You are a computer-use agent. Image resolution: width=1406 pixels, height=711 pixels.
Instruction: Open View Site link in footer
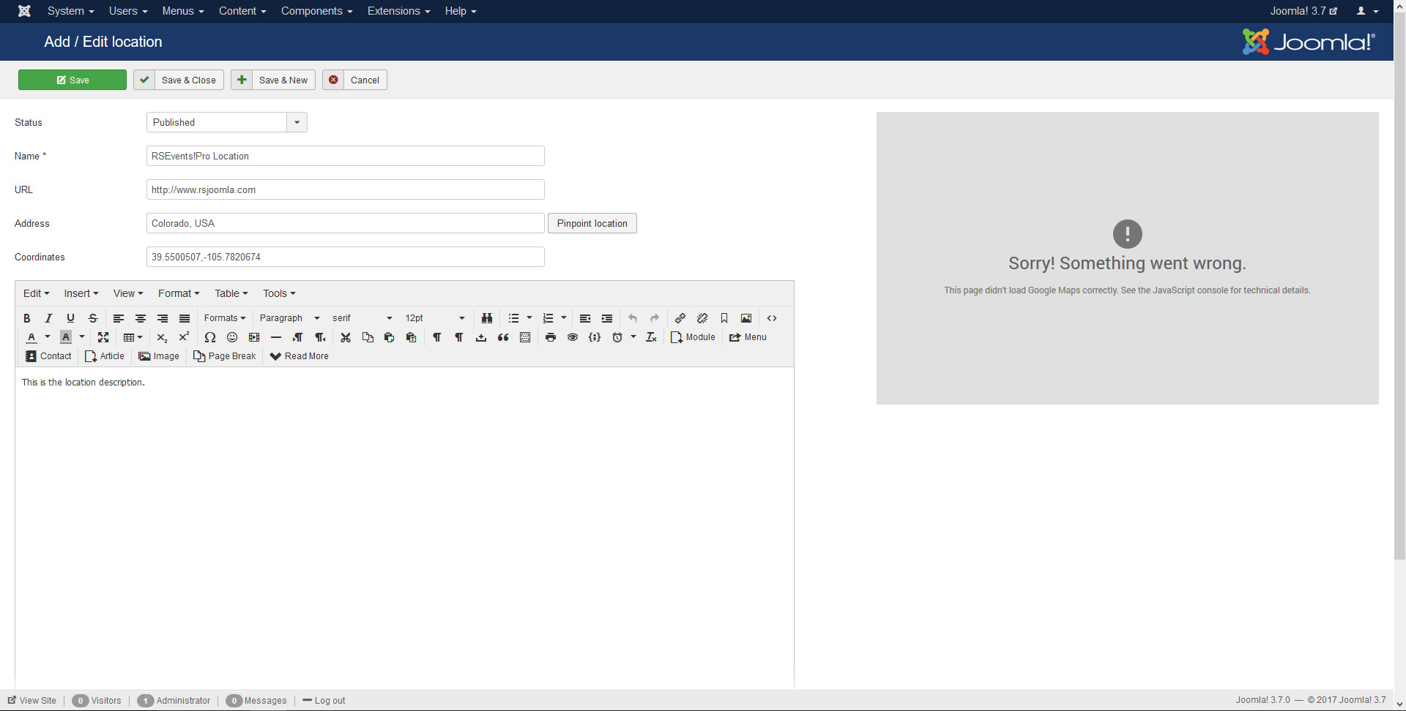point(32,700)
